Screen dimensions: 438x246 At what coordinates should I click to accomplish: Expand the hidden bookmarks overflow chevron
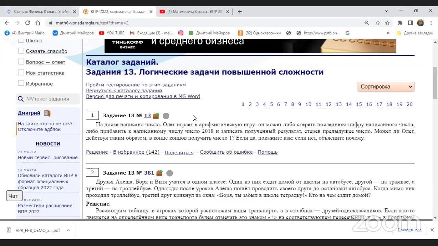coord(388,33)
